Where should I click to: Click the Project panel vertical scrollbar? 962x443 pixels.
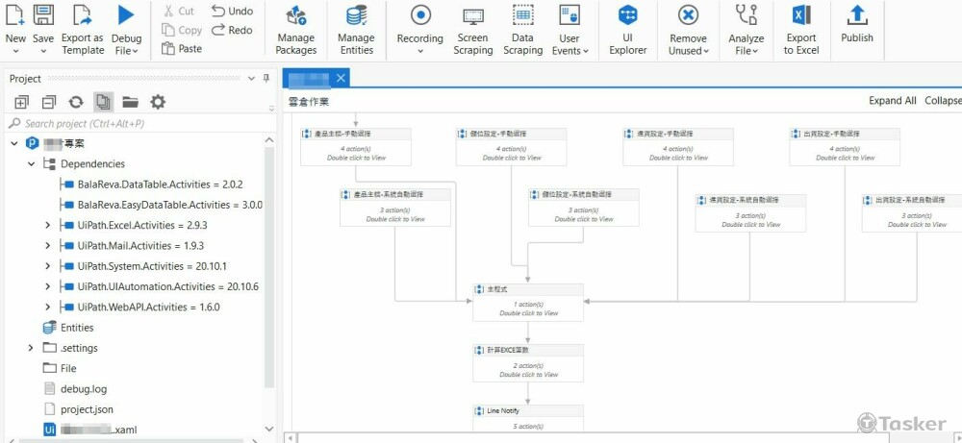point(268,268)
